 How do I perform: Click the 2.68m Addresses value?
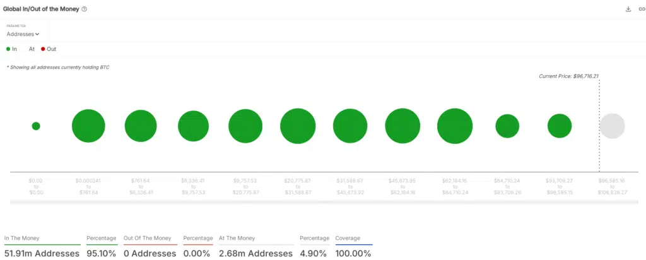(256, 254)
